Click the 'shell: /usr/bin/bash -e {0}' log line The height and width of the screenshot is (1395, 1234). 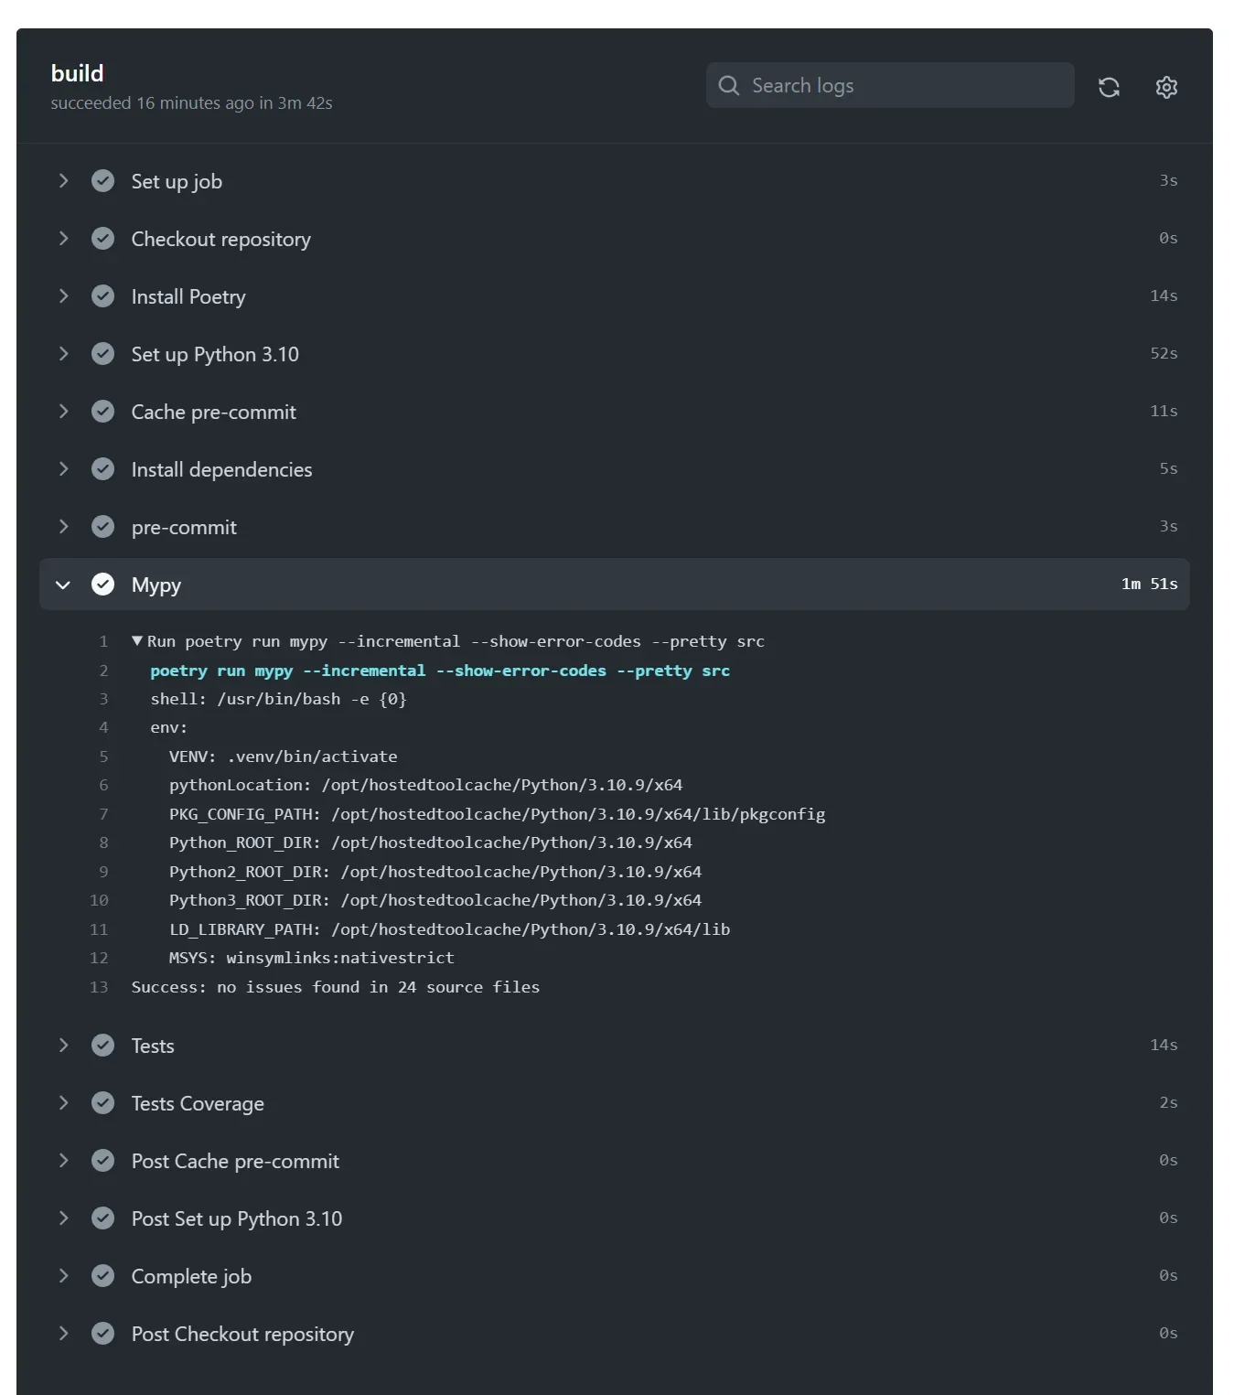279,699
